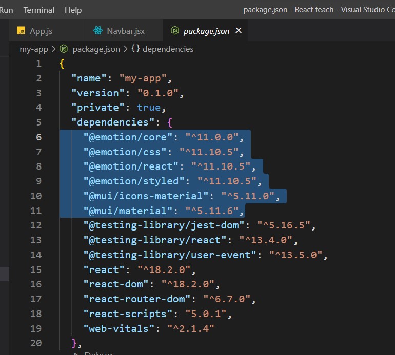
Task: Click the braces icon before dependencies breadcrumb
Action: (x=135, y=48)
